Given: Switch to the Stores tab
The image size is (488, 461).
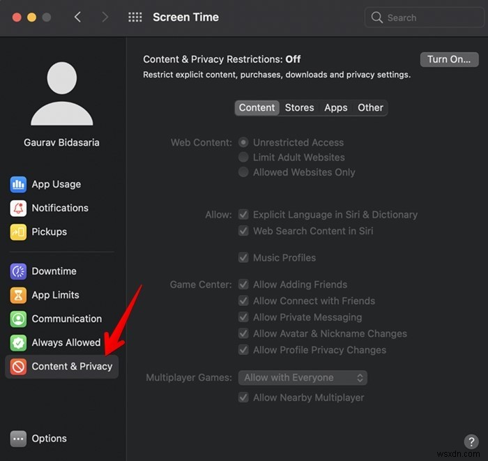Looking at the screenshot, I should pos(299,107).
